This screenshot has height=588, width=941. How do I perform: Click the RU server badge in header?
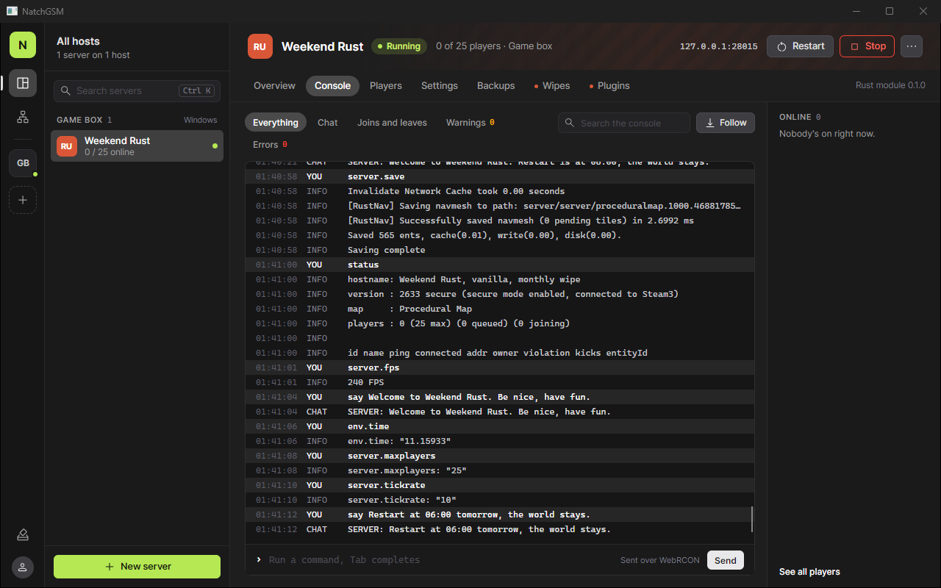click(x=260, y=46)
